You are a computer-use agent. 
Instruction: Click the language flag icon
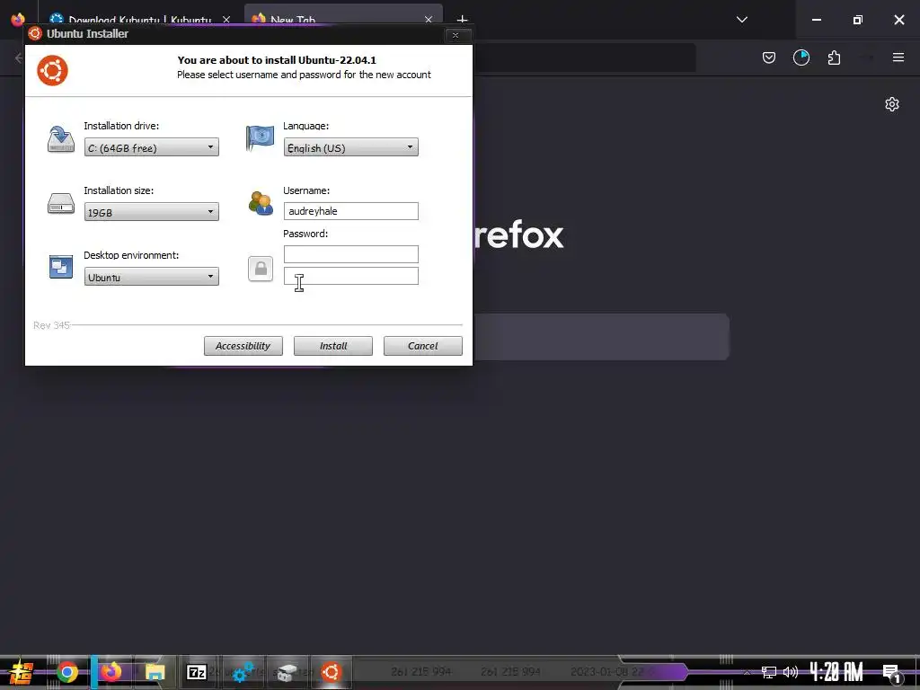(260, 138)
